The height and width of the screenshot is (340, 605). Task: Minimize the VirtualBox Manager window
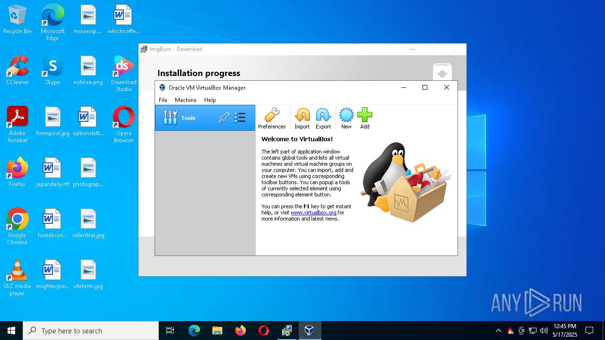(404, 87)
